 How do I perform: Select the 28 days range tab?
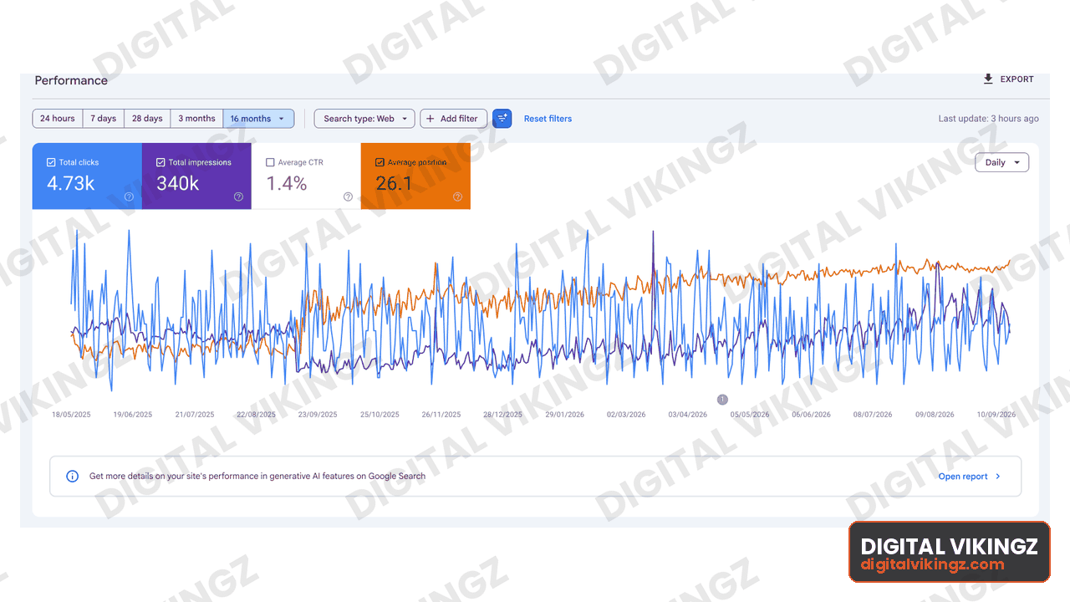pyautogui.click(x=147, y=119)
